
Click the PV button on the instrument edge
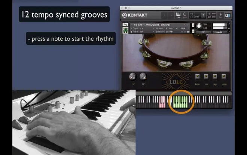(229, 31)
